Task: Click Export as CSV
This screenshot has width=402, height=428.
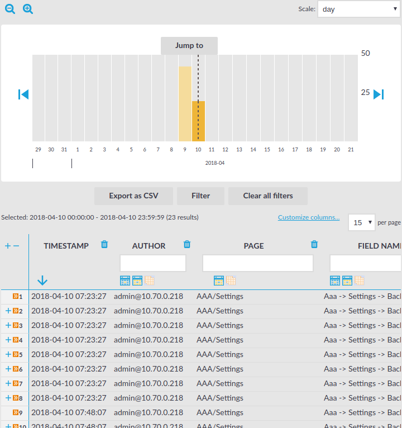Action: 133,196
